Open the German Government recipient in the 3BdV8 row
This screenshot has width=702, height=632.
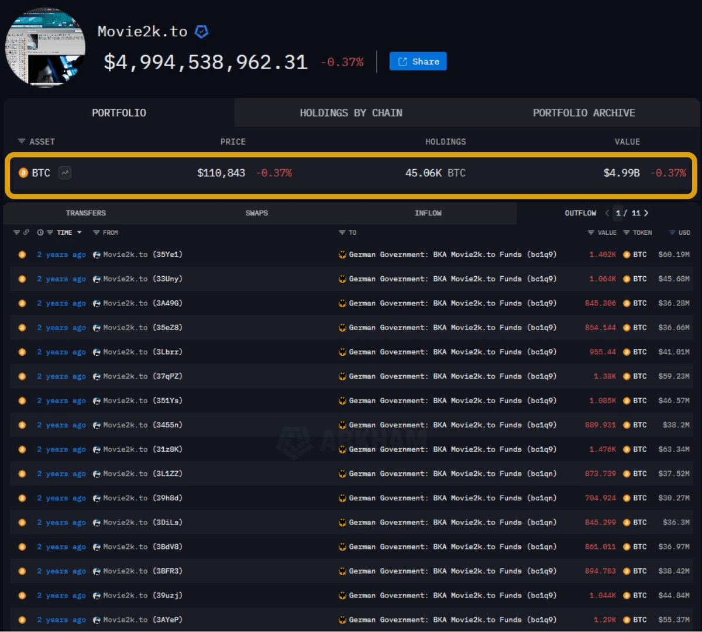click(453, 547)
